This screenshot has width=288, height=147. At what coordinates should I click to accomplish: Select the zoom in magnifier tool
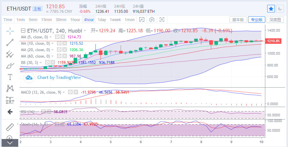(x=10, y=138)
